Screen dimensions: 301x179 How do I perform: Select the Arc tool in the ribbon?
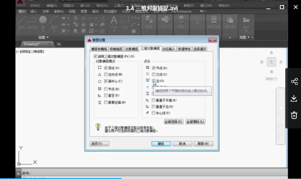point(54,20)
